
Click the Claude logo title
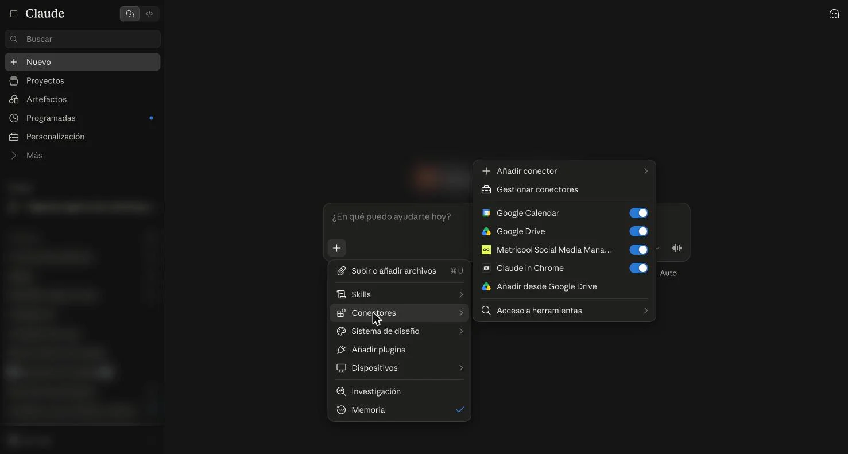point(45,14)
